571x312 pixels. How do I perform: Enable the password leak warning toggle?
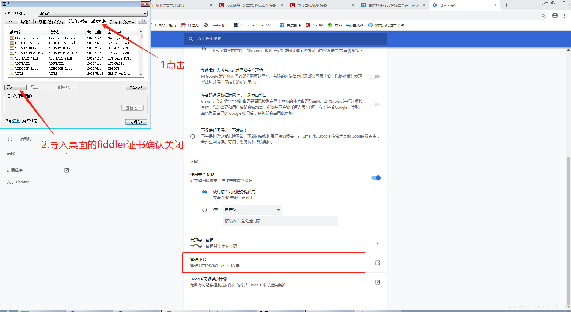click(375, 104)
